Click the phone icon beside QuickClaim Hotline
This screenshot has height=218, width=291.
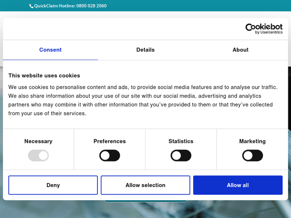tap(31, 6)
